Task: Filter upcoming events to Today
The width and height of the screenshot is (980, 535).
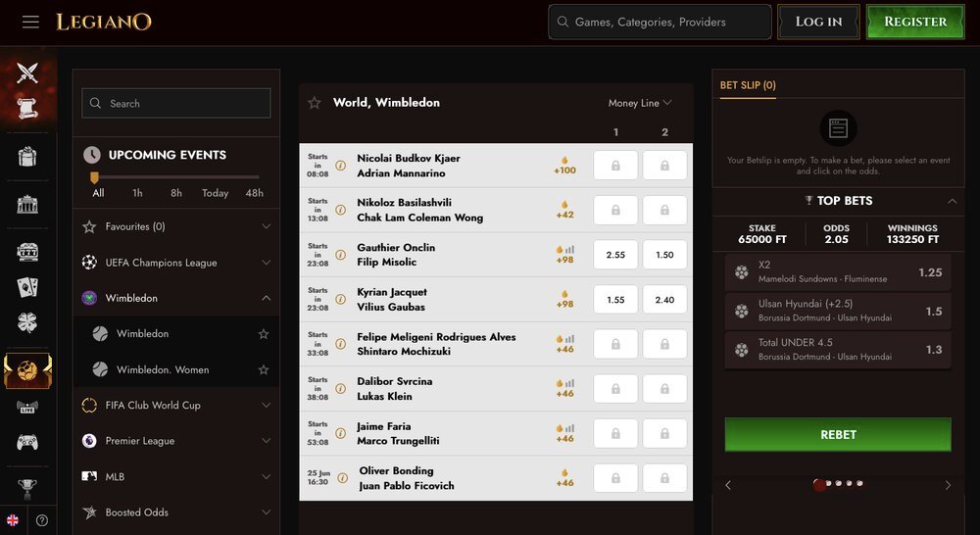Action: click(215, 193)
